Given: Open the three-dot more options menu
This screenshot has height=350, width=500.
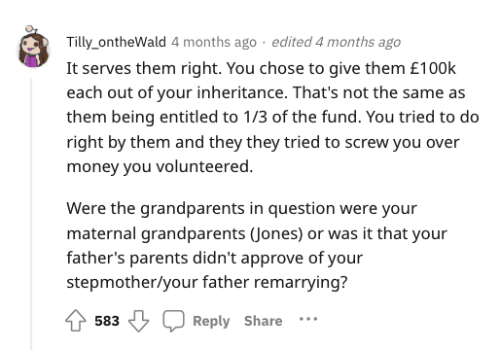Looking at the screenshot, I should (x=308, y=319).
